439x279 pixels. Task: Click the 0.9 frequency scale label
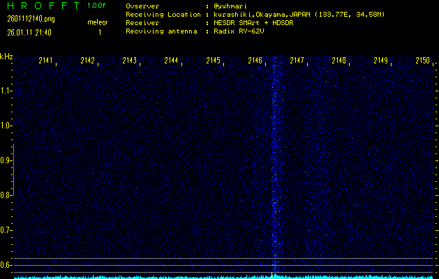(6, 160)
